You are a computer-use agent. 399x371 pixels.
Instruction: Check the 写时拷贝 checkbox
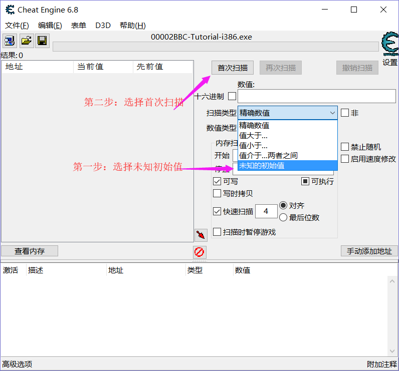[217, 193]
